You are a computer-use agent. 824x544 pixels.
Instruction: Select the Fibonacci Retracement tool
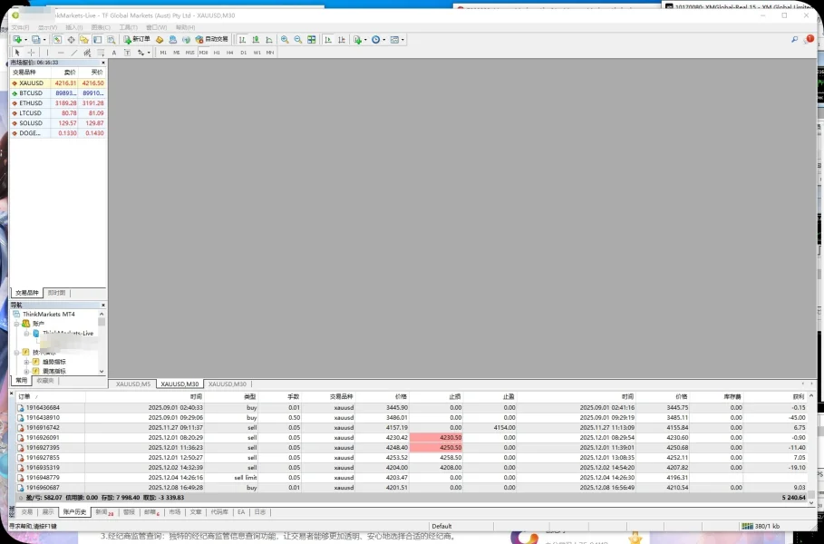[101, 53]
